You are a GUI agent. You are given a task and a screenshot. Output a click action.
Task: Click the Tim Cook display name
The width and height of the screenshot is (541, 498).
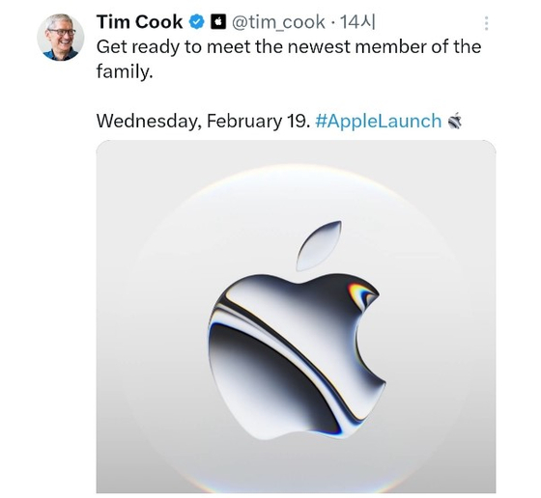pyautogui.click(x=139, y=22)
